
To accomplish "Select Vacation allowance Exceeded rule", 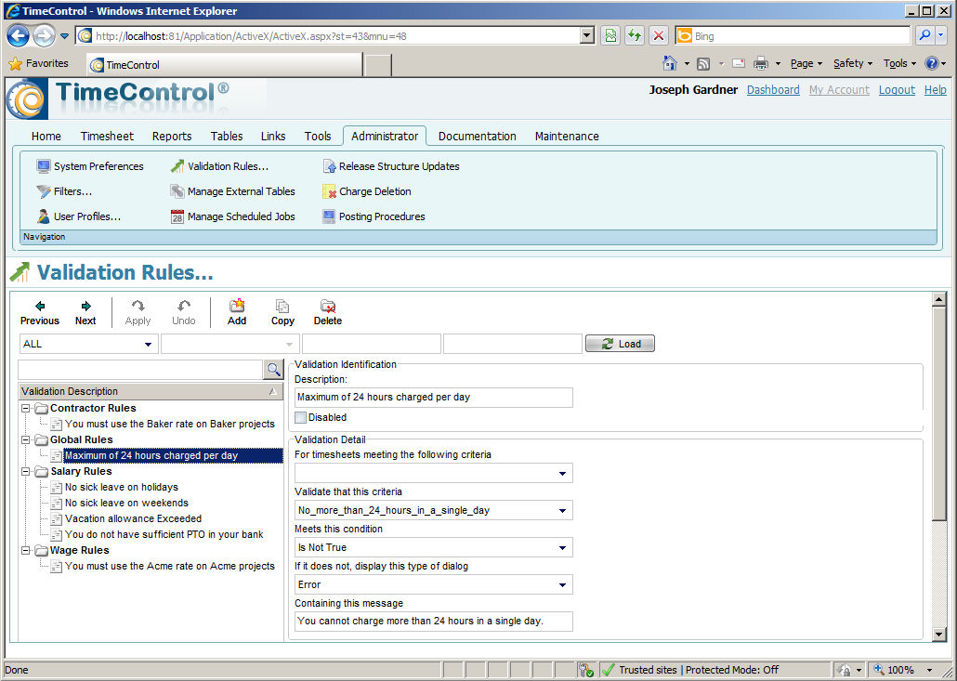I will (133, 518).
